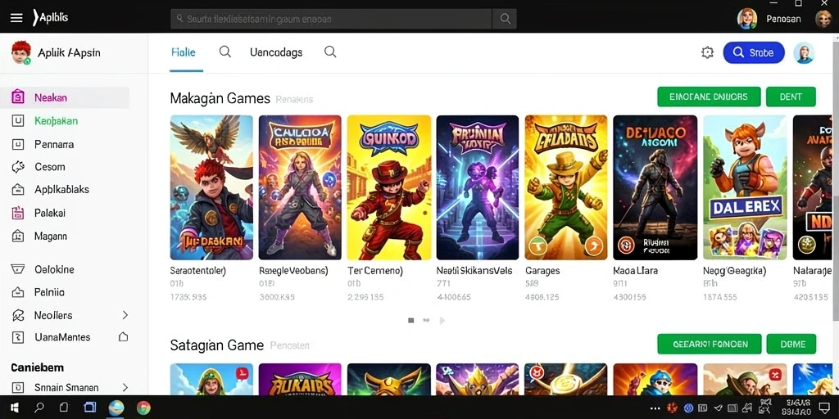839x419 pixels.
Task: Click the Renakens label beside Makagàn Games
Action: click(x=294, y=99)
